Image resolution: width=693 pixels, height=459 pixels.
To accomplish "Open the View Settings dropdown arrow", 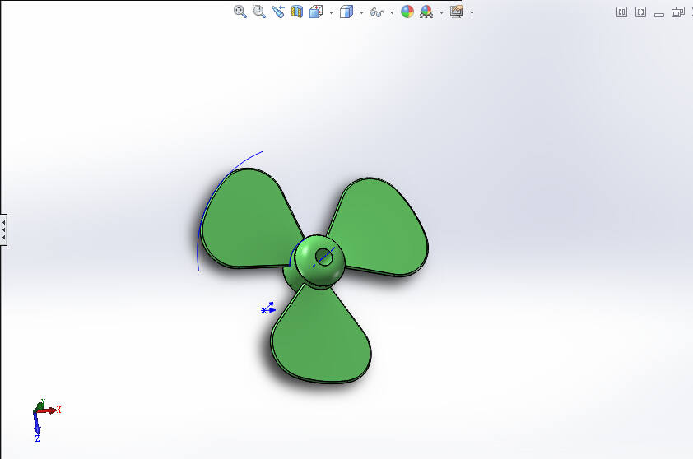I will (472, 12).
